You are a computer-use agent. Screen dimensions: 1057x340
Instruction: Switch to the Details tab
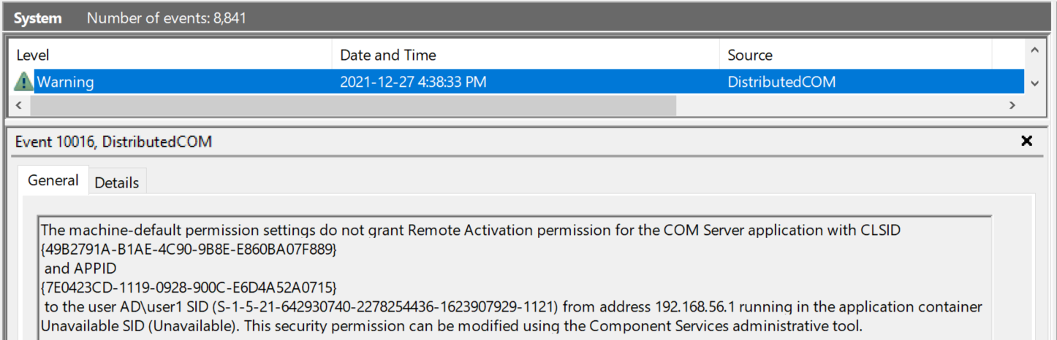click(117, 182)
